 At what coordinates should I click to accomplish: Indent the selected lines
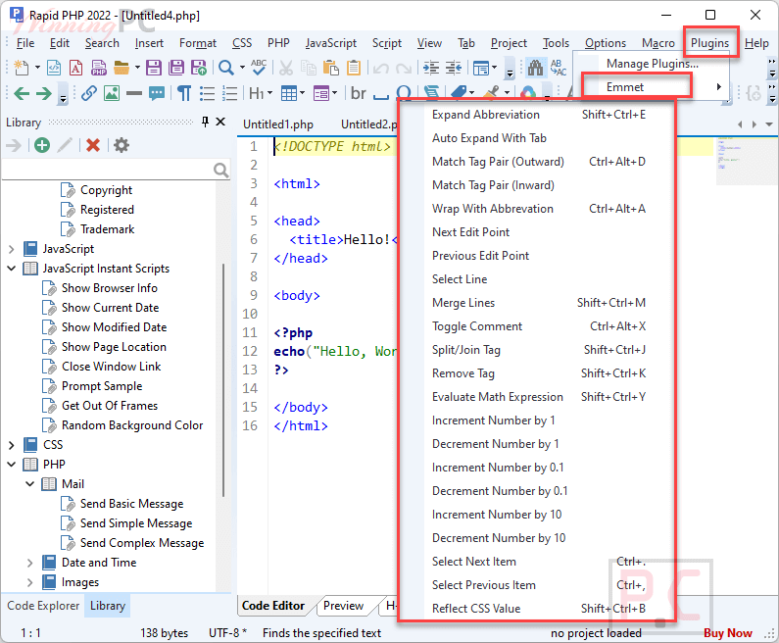431,67
